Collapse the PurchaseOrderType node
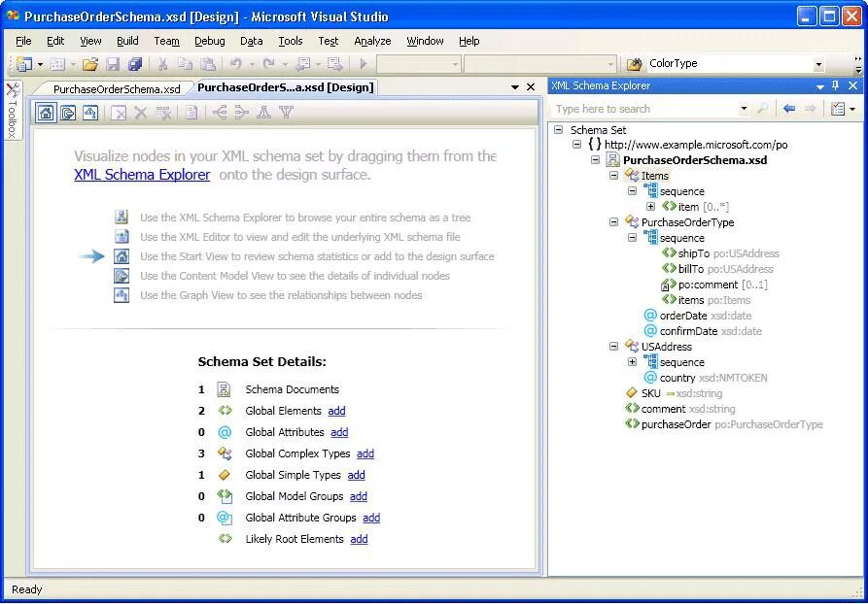Screen dimensions: 868x604 [x=613, y=222]
